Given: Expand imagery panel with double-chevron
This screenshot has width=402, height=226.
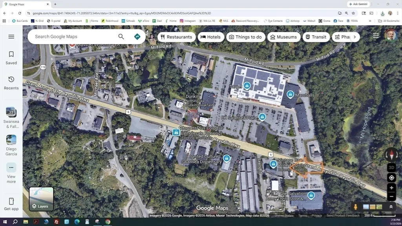Looking at the screenshot, I should pyautogui.click(x=391, y=206).
